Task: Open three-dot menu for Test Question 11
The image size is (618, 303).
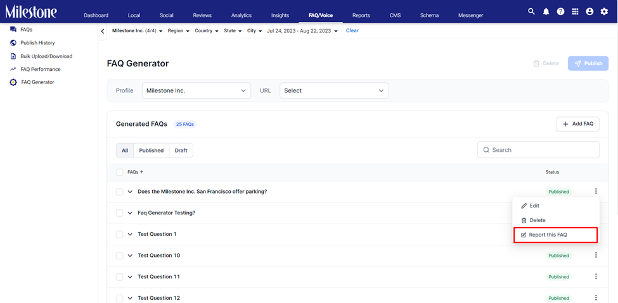Action: [596, 276]
